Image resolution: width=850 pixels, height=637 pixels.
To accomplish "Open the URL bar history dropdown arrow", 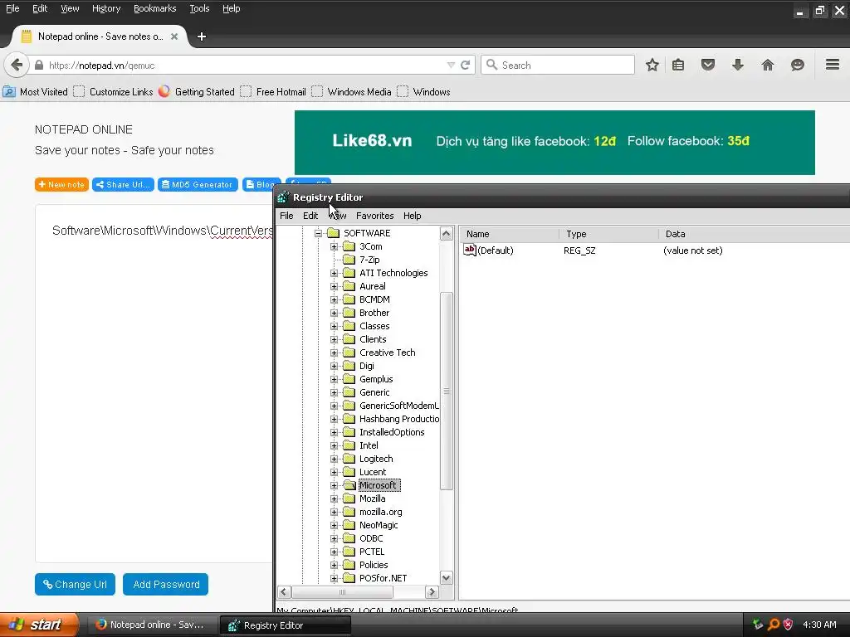I will [x=451, y=65].
